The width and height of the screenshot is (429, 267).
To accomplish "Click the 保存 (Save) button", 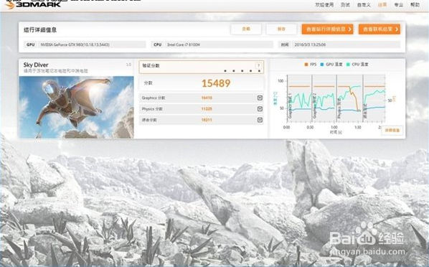I will coord(281,29).
